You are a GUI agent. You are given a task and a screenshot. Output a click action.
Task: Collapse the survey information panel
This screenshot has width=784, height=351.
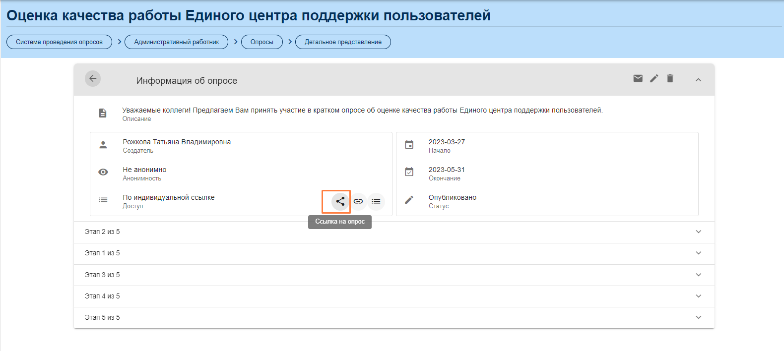(698, 79)
